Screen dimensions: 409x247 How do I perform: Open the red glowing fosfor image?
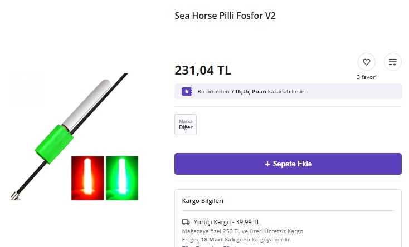click(87, 177)
